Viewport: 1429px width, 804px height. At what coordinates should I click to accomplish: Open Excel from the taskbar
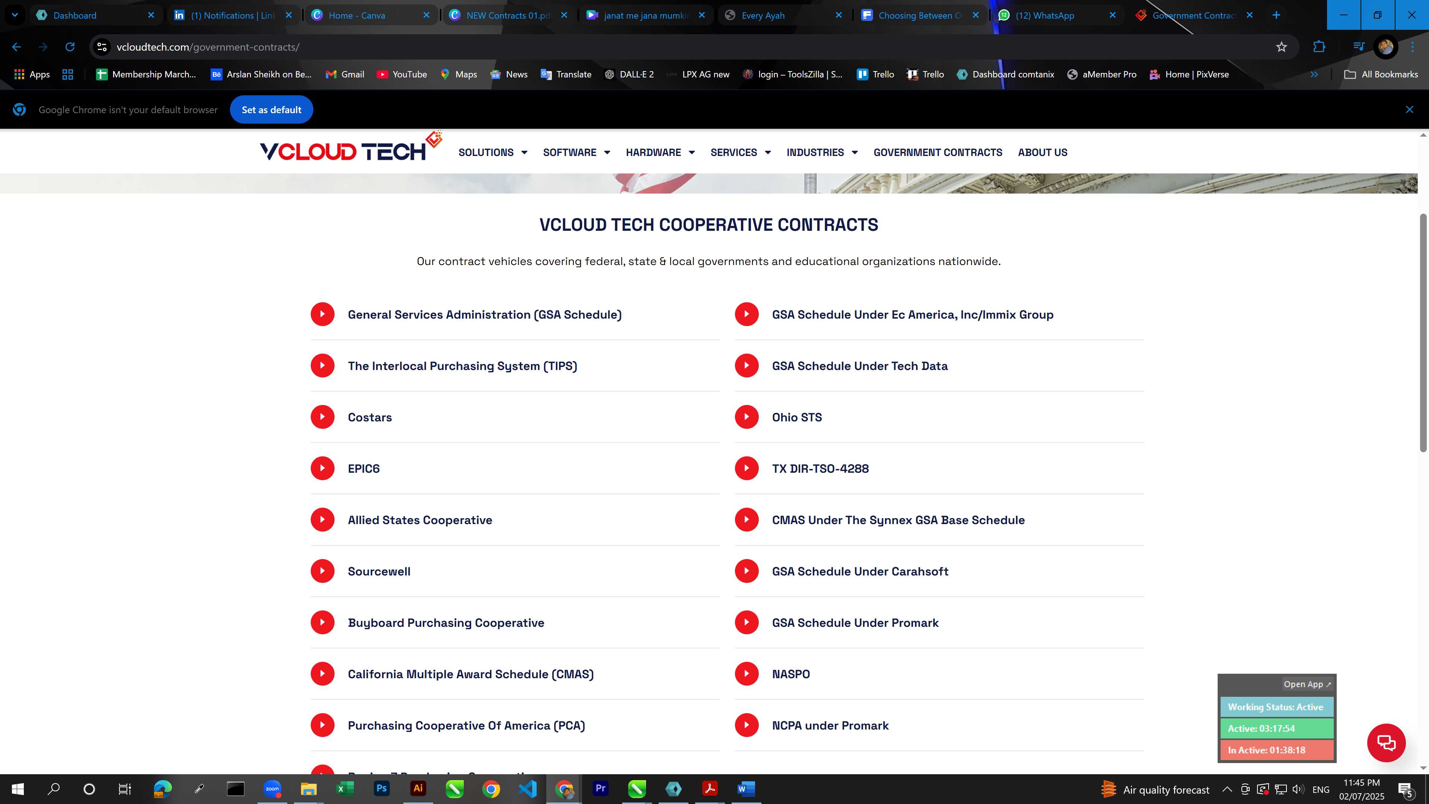(345, 789)
